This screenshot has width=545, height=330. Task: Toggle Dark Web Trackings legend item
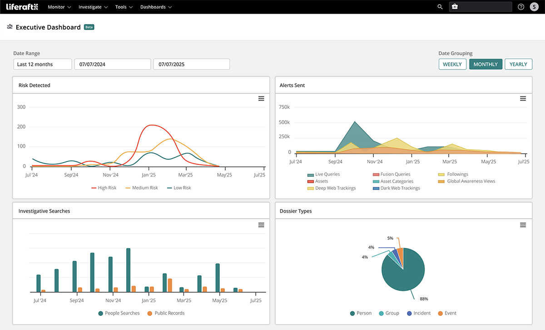coord(396,188)
